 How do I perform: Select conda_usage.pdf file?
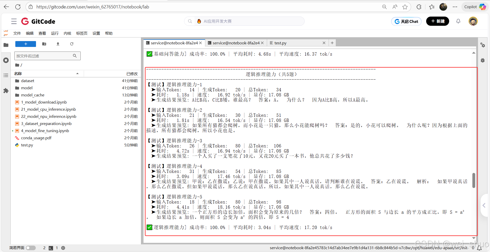76,138
